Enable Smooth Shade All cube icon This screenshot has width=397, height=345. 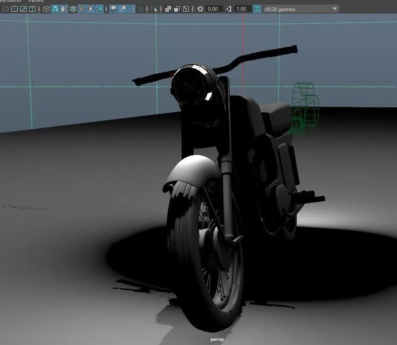(x=55, y=9)
